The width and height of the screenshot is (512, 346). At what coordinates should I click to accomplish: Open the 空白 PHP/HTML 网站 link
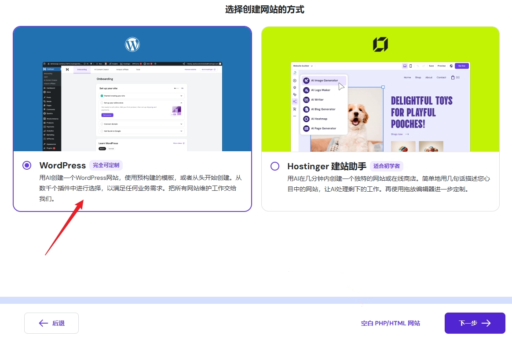[390, 323]
